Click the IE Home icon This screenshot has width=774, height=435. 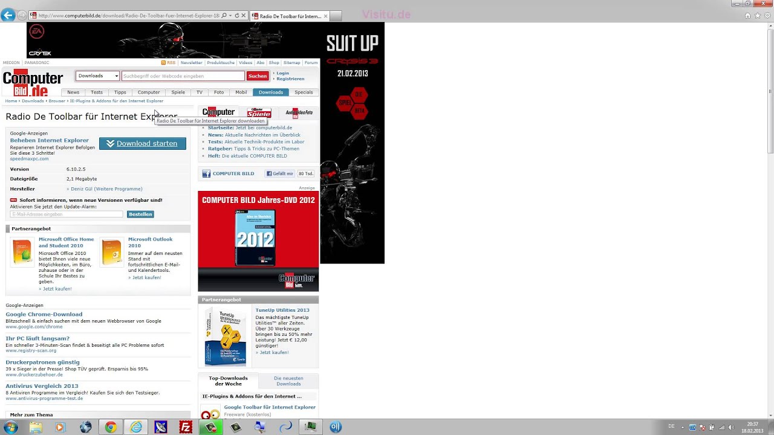748,16
